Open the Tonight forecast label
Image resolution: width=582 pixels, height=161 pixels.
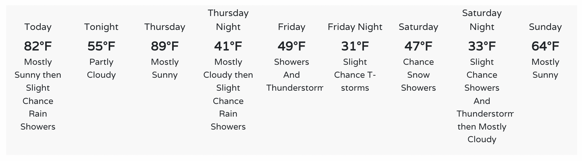101,27
